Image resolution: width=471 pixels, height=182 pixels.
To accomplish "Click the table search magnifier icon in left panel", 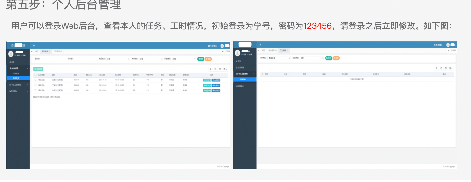I will pos(211,69).
